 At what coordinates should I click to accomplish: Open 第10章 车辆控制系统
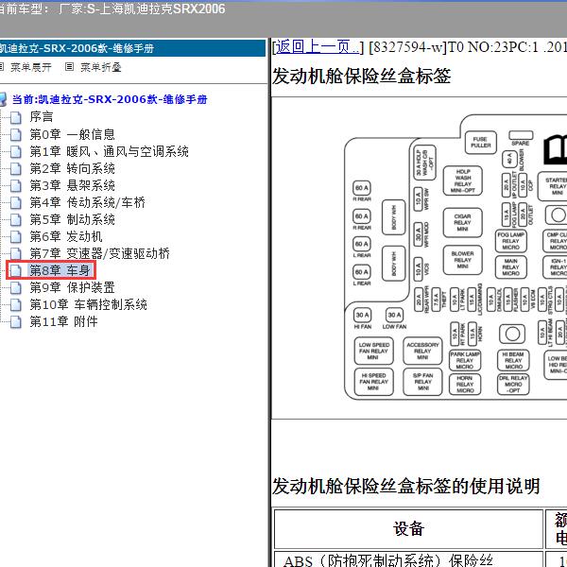[x=88, y=304]
